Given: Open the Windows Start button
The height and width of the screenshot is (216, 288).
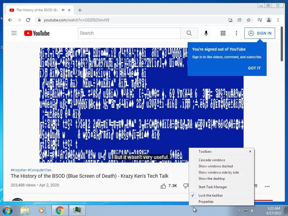Looking at the screenshot, I should pos(7,211).
